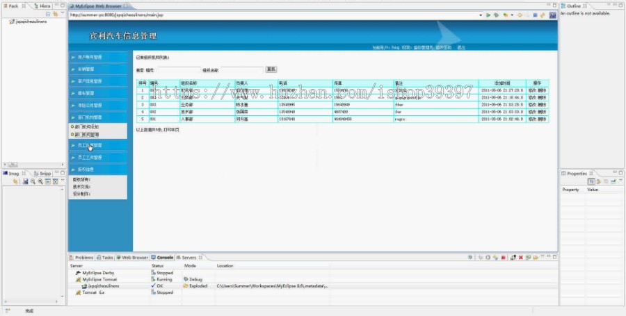Click the save icon in Image view toolbar
Image resolution: width=626 pixels, height=316 pixels.
(25, 181)
